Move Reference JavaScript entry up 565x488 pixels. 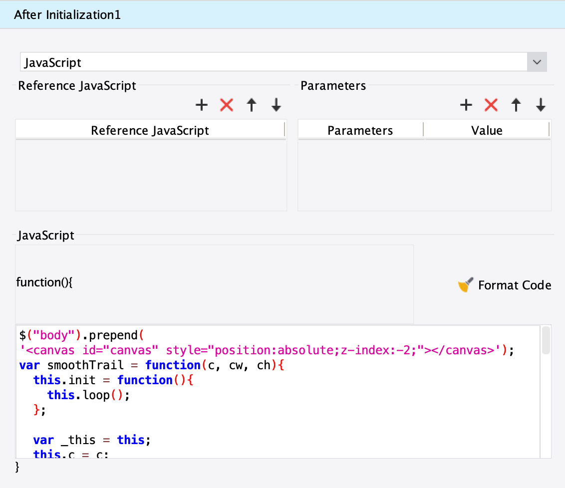coord(252,105)
